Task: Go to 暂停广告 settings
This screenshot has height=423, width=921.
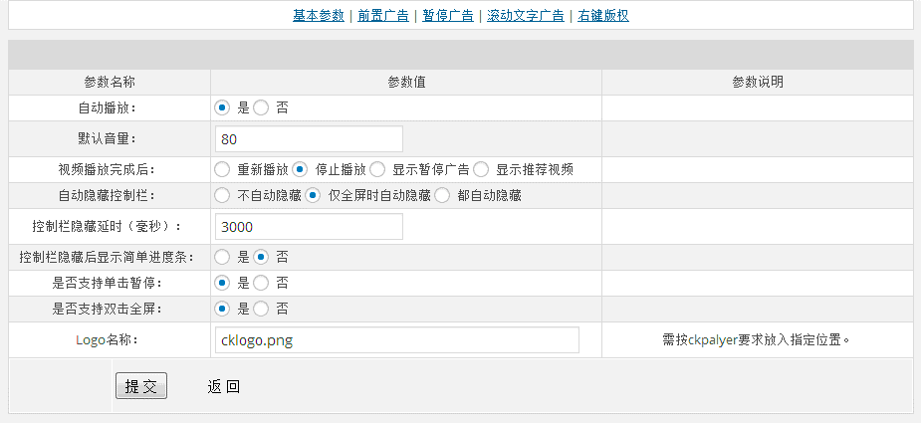Action: click(x=448, y=16)
